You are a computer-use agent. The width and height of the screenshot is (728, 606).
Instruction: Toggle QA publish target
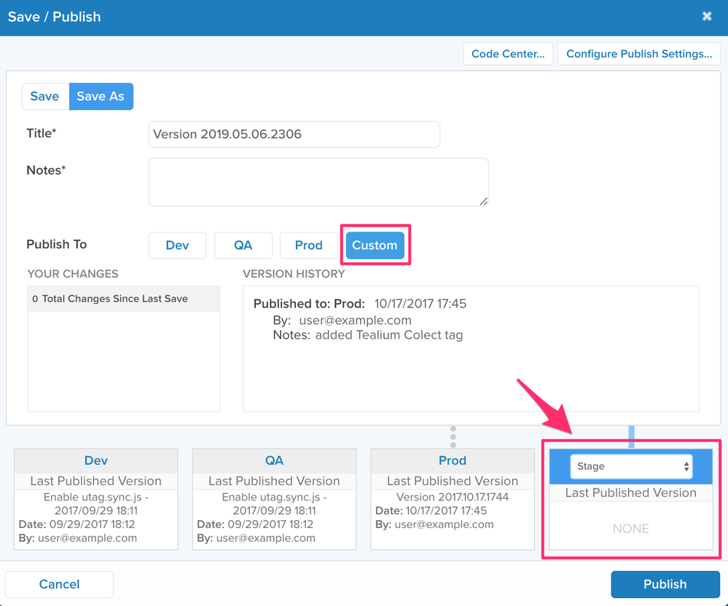click(x=243, y=245)
